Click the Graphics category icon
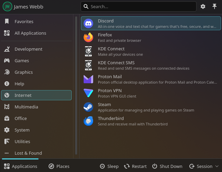Image resolution: width=222 pixels, height=172 pixels. coord(7,72)
